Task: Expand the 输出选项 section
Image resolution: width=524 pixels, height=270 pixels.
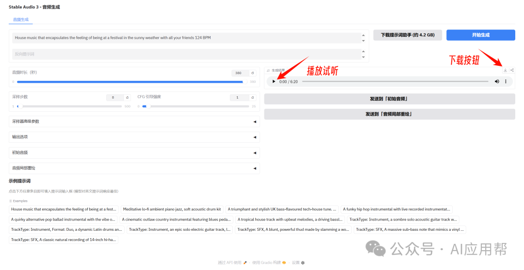Action: 134,137
